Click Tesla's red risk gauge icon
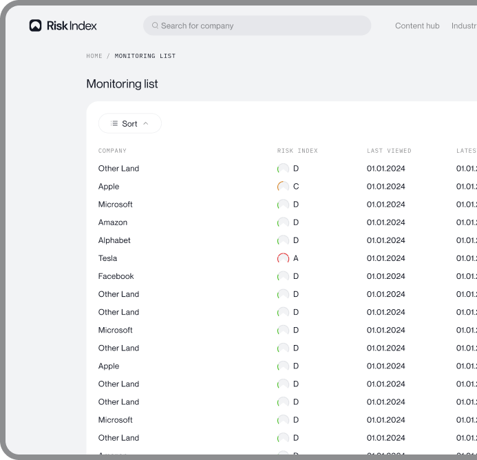Viewport: 477px width, 460px height. [283, 258]
